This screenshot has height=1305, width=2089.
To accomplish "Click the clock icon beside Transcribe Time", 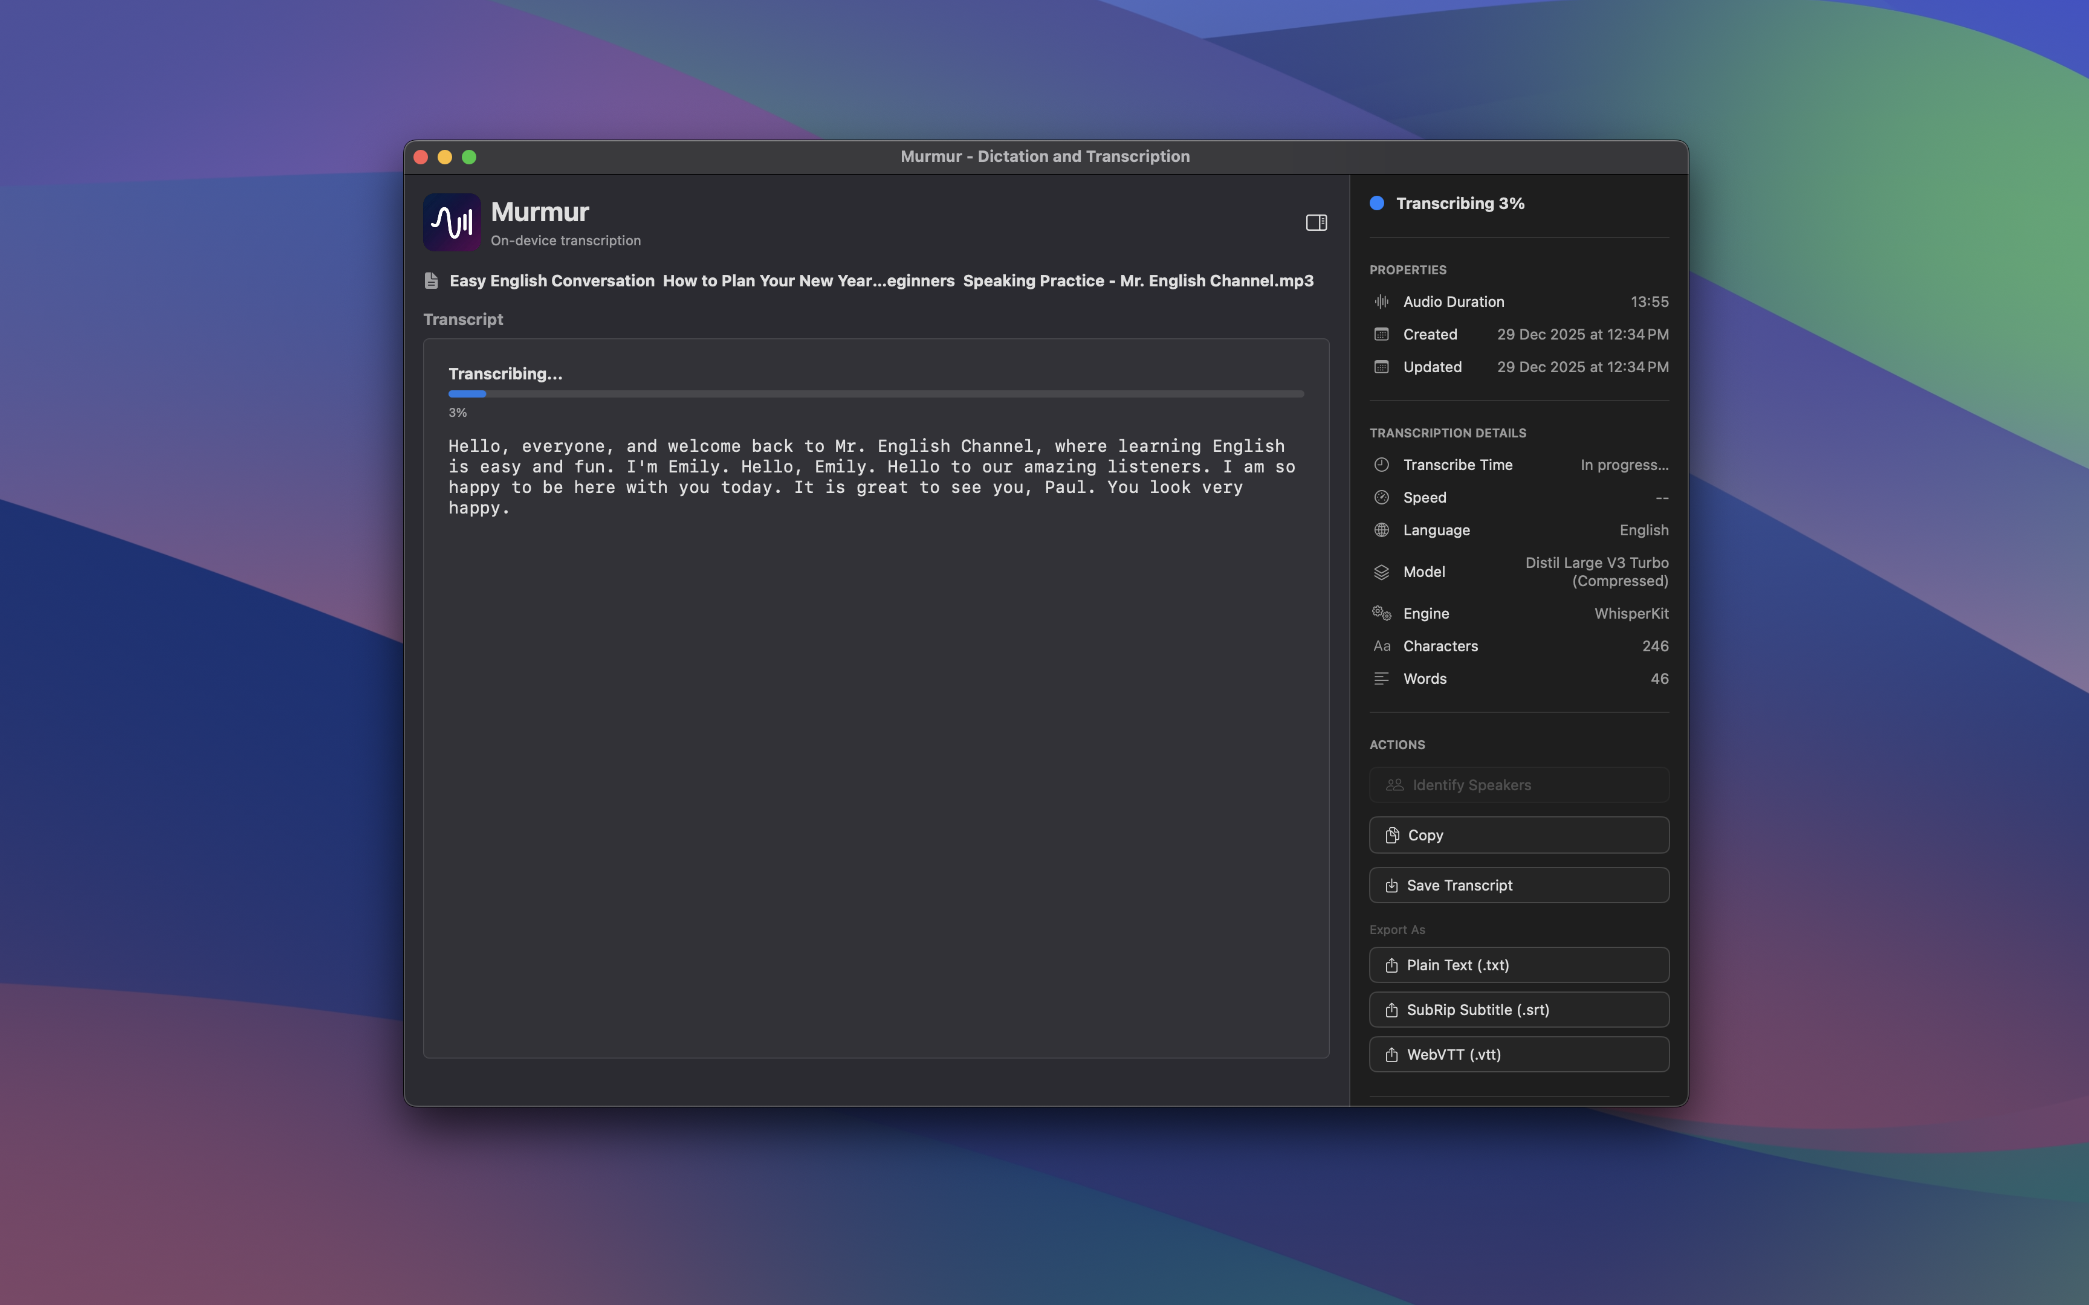I will (x=1381, y=465).
